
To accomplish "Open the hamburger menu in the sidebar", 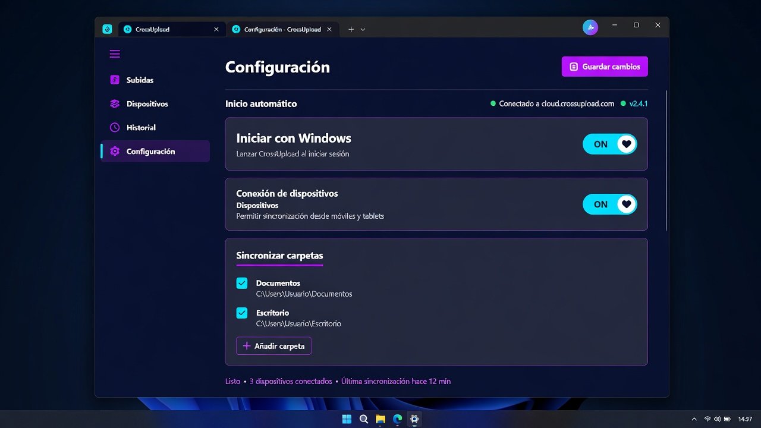I will [115, 54].
